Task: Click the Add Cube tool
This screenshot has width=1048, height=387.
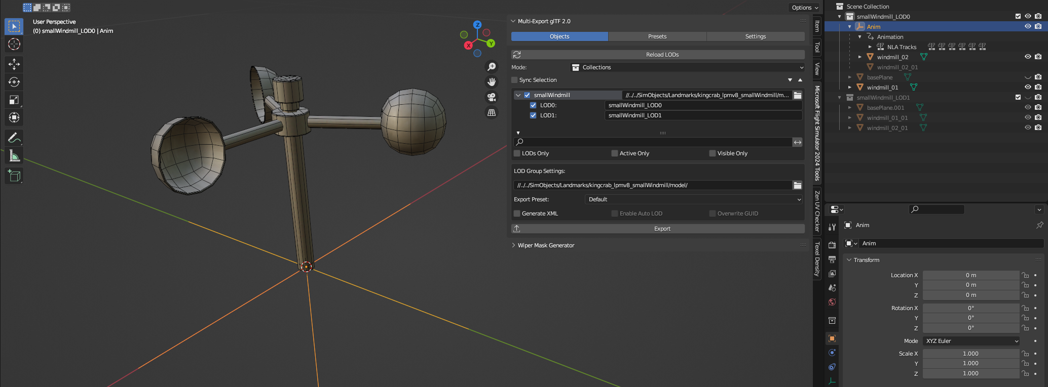Action: pos(14,176)
